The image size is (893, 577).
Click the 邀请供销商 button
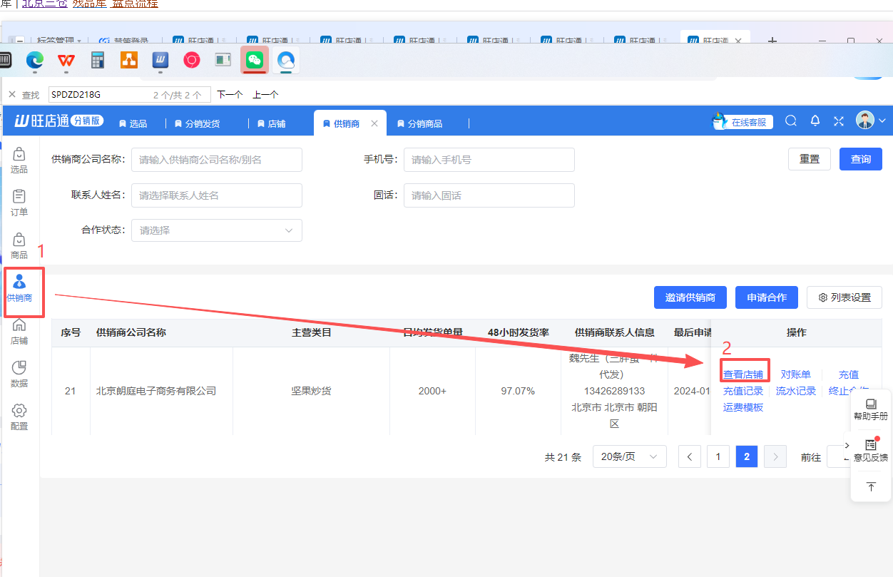pos(690,297)
